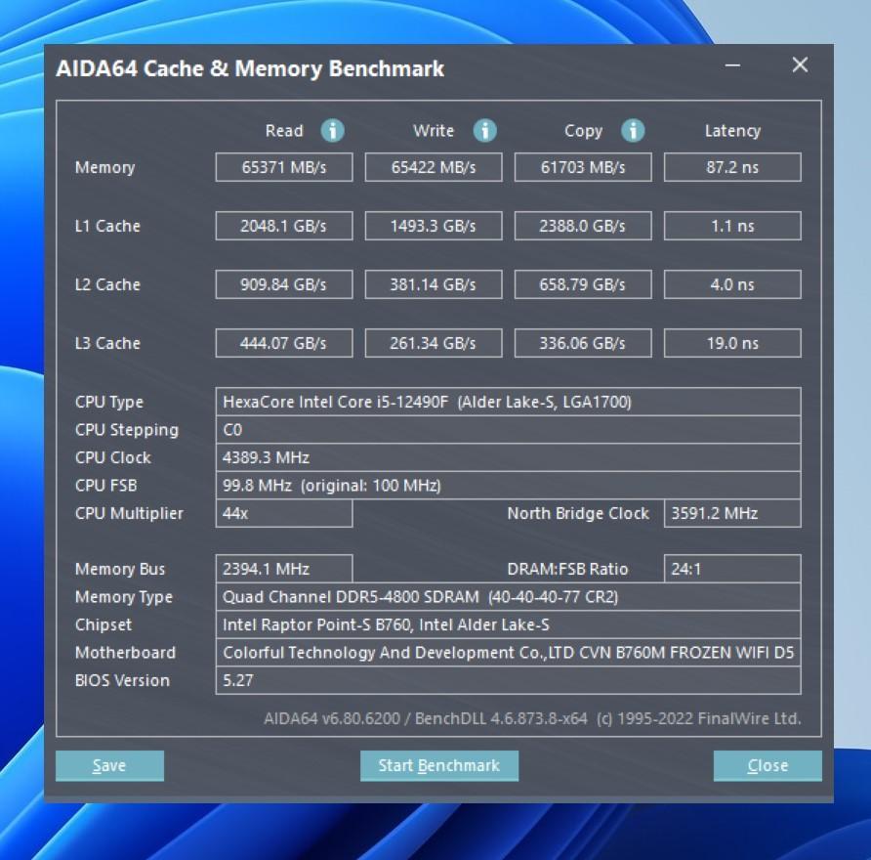Click Memory Type Quad Channel DDR5-4800 field
Screen dimensions: 871x860
point(509,596)
